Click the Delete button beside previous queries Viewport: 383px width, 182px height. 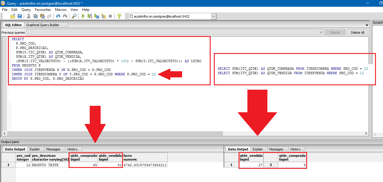click(335, 33)
